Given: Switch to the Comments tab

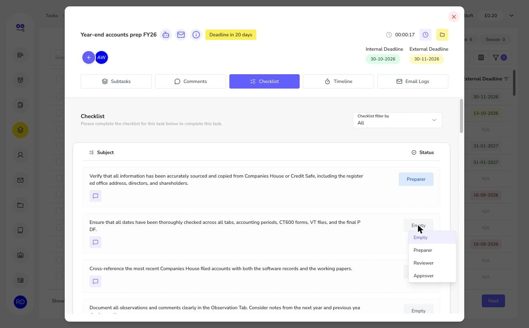Looking at the screenshot, I should click(191, 81).
